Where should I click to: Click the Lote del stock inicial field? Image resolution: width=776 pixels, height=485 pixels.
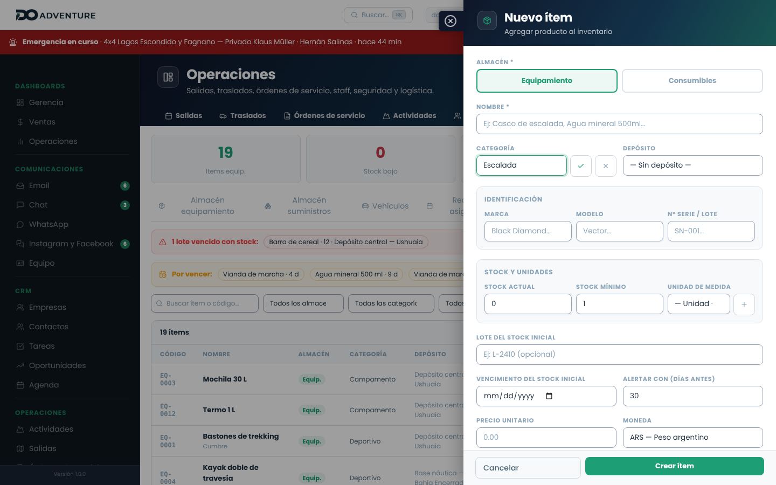[620, 355]
